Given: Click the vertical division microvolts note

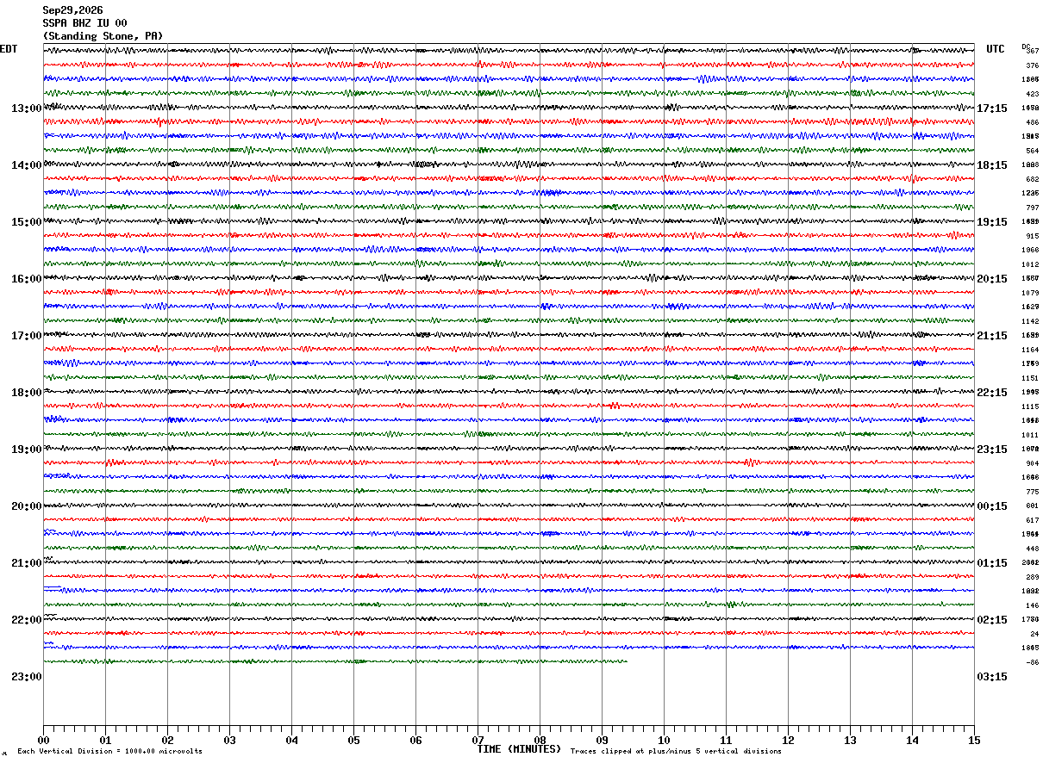Looking at the screenshot, I should (x=109, y=751).
